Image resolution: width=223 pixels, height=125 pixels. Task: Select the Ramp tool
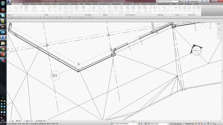coord(89,8)
